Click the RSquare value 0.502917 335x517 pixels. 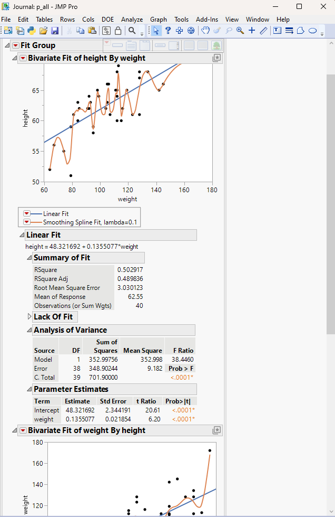point(130,270)
